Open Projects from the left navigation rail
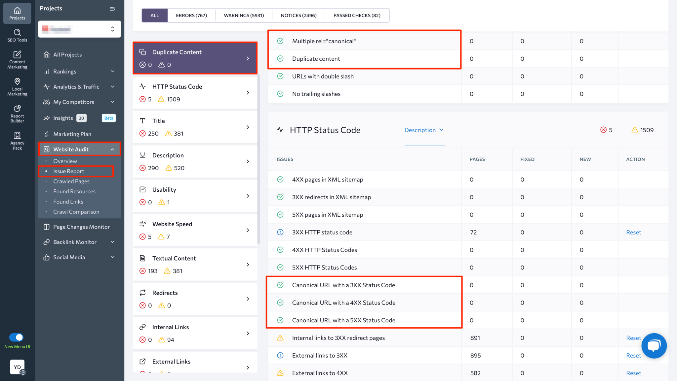The height and width of the screenshot is (381, 677). click(x=17, y=13)
